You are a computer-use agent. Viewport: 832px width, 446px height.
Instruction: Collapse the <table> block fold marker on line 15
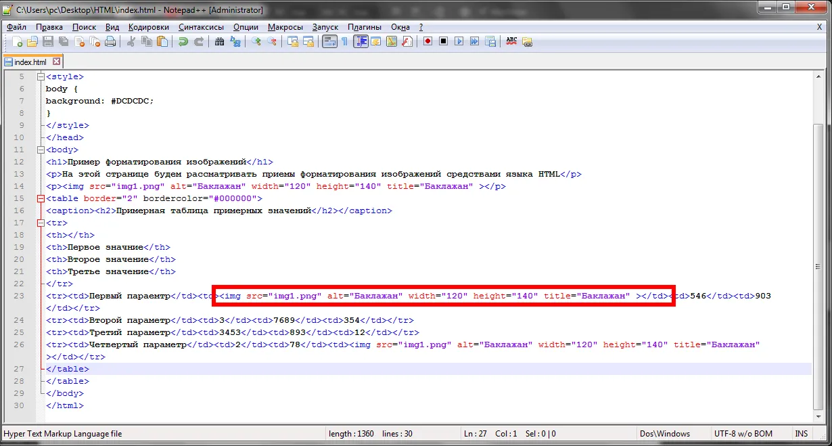[x=41, y=198]
